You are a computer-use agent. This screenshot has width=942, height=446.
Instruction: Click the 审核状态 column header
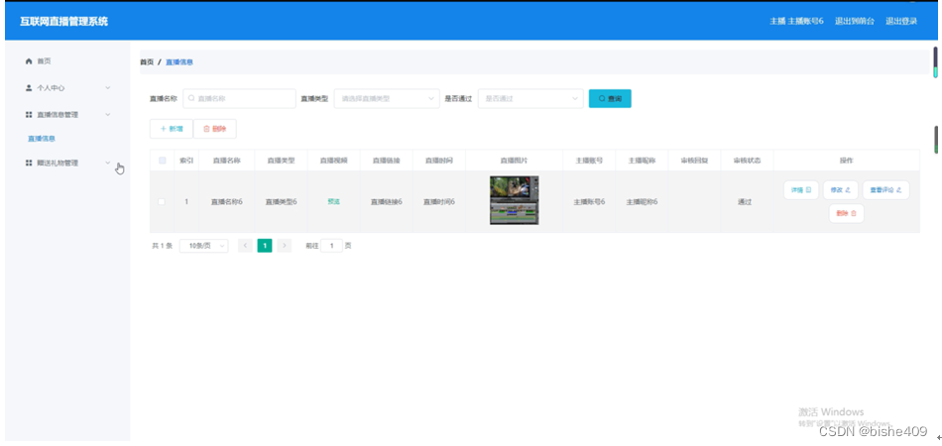tap(747, 161)
